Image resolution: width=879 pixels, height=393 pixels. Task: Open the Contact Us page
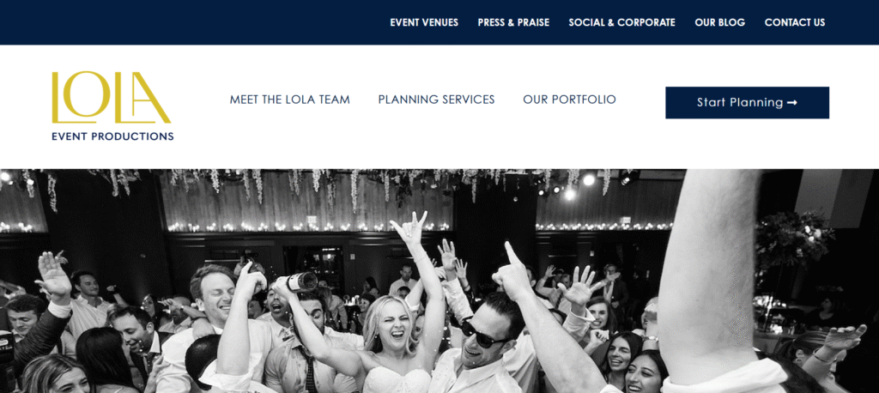(x=795, y=22)
